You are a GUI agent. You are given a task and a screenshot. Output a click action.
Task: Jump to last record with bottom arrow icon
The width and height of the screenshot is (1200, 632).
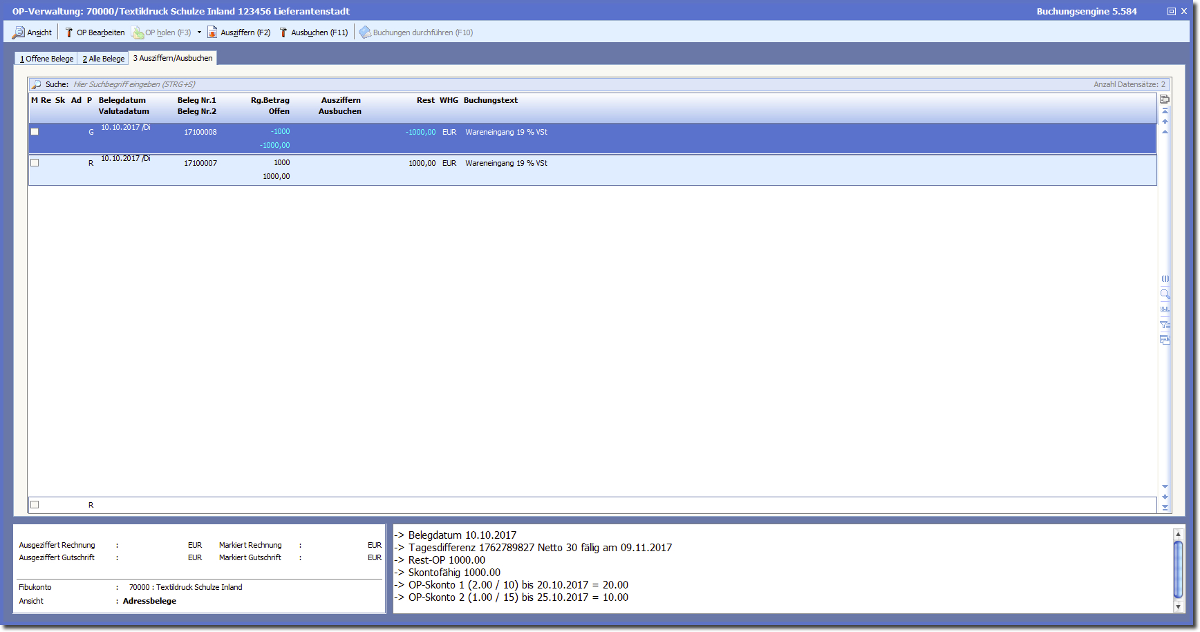pyautogui.click(x=1165, y=508)
